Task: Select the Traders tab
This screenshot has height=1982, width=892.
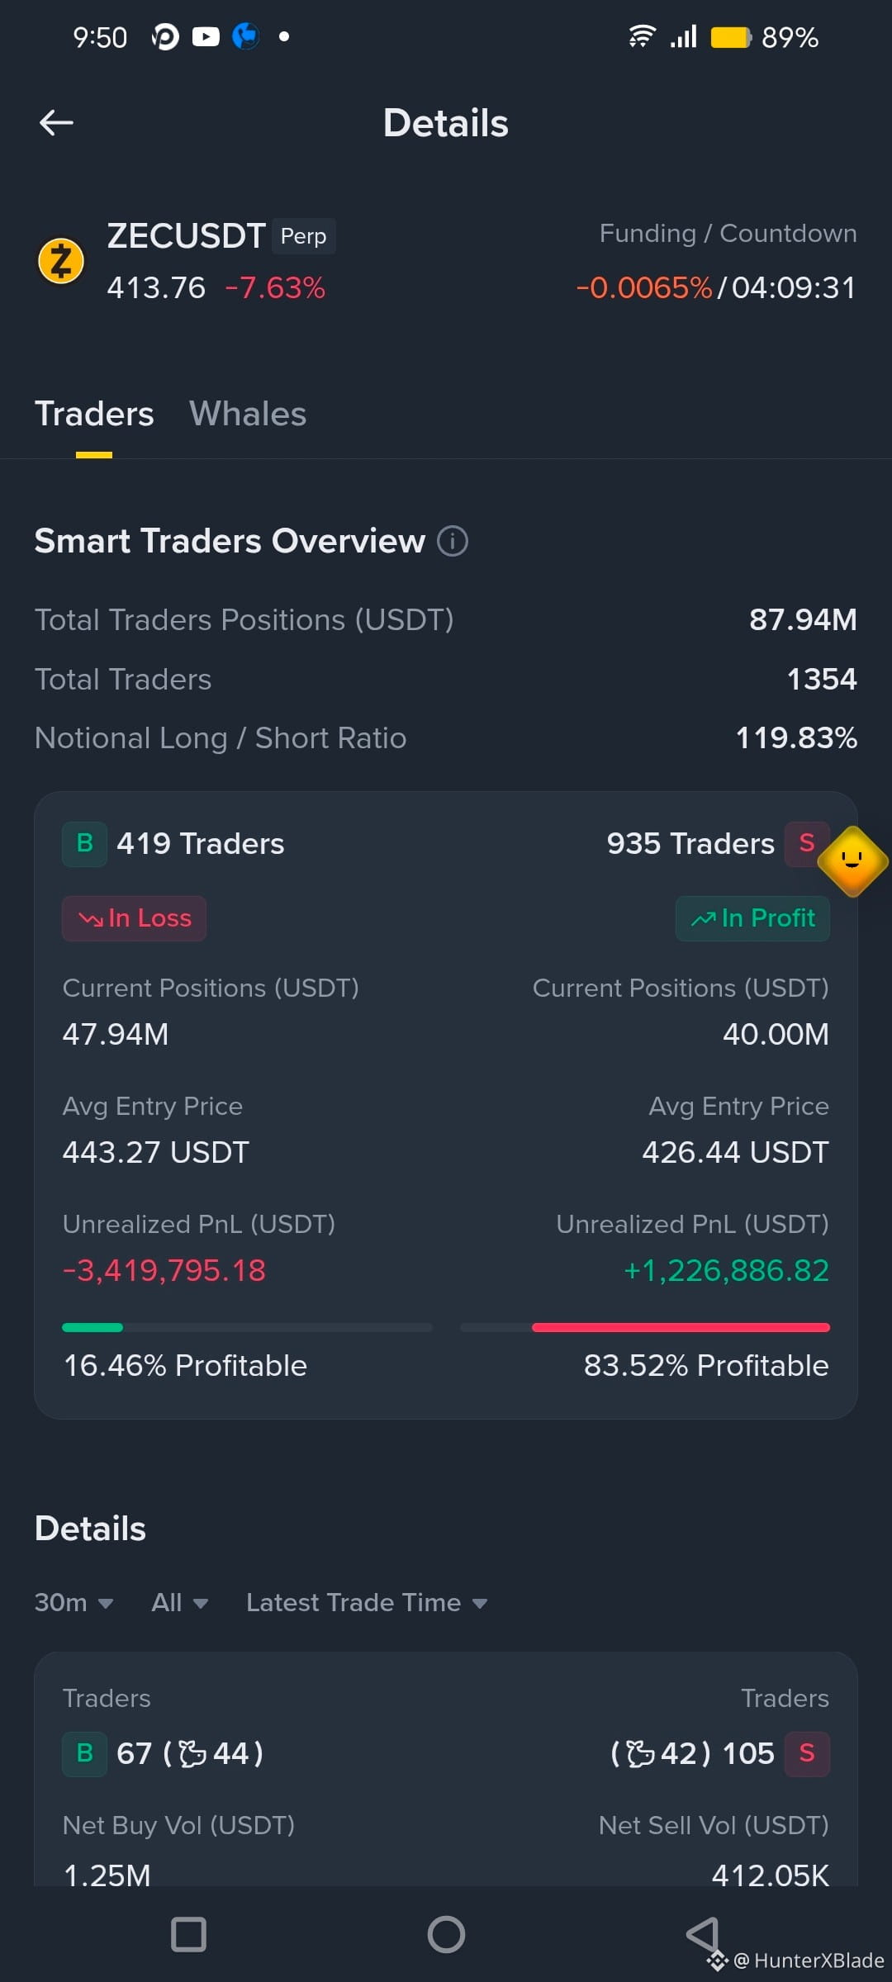Action: [94, 414]
